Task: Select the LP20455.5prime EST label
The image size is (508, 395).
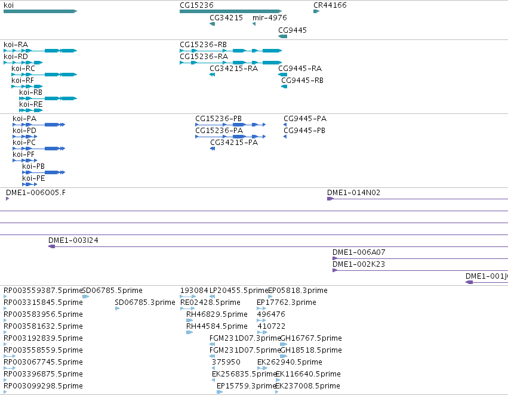Action: [x=239, y=291]
